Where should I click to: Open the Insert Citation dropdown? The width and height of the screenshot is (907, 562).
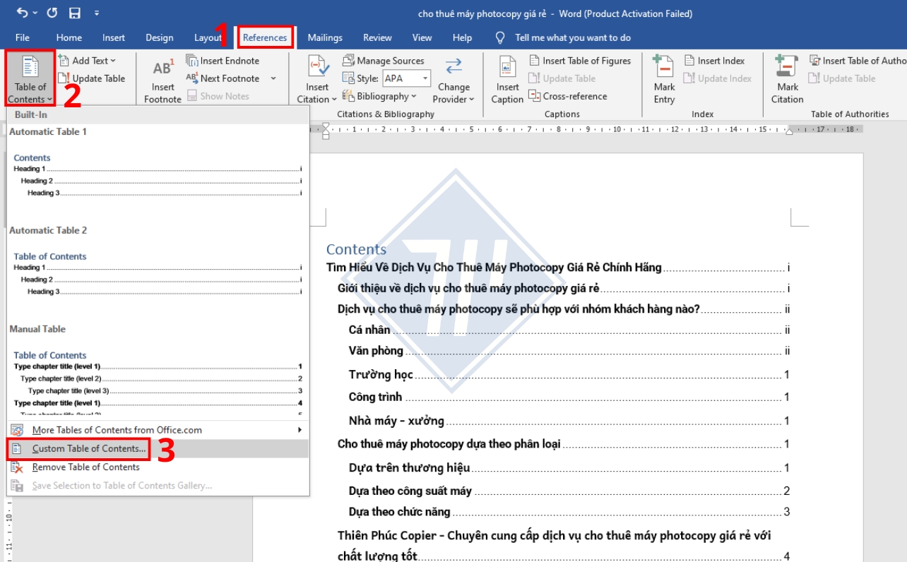[317, 99]
